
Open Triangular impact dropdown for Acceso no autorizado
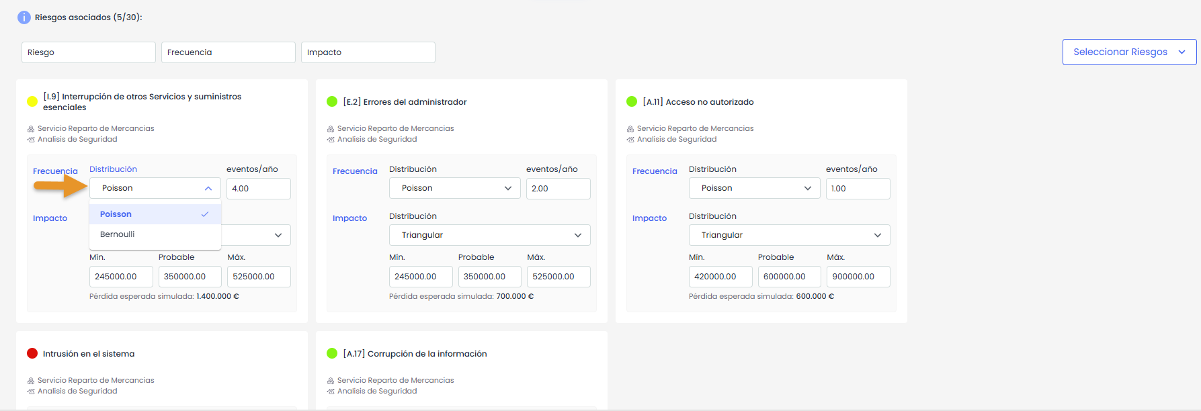[x=790, y=235]
